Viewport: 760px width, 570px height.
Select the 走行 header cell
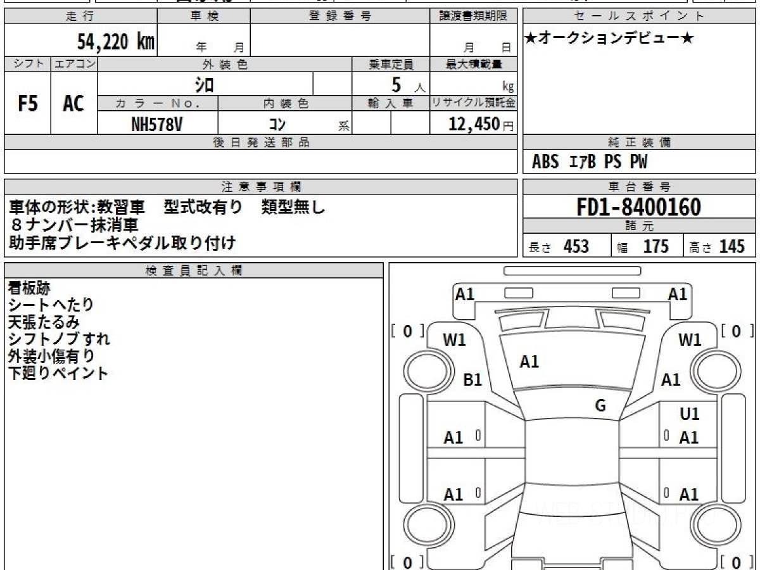tap(80, 16)
